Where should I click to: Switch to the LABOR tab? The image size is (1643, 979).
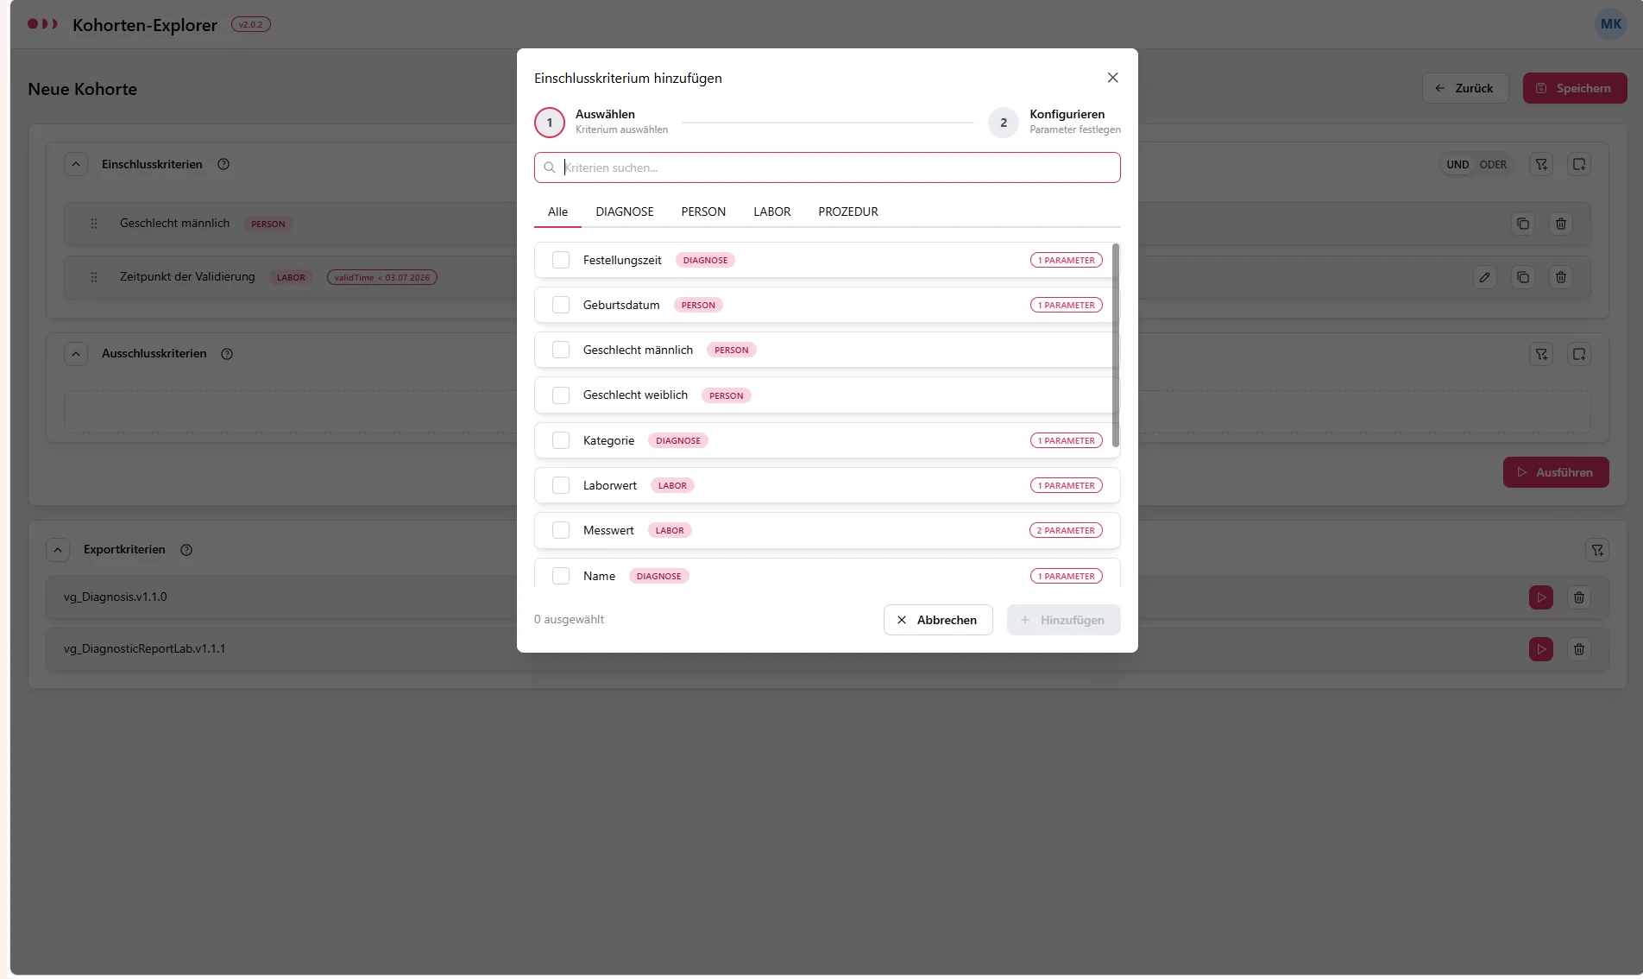[771, 212]
